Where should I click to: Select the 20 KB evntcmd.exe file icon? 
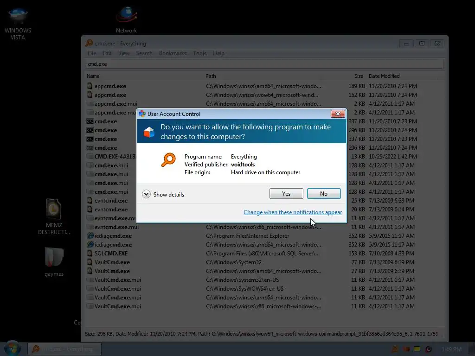pos(90,209)
